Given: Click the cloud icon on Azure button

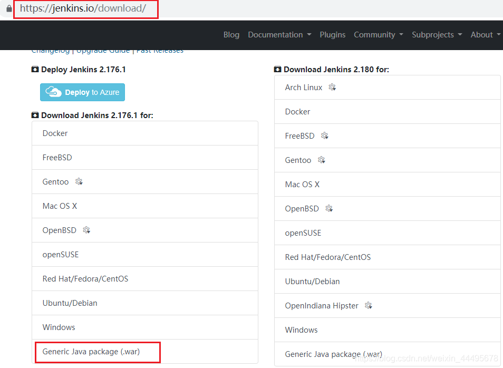Looking at the screenshot, I should [53, 92].
